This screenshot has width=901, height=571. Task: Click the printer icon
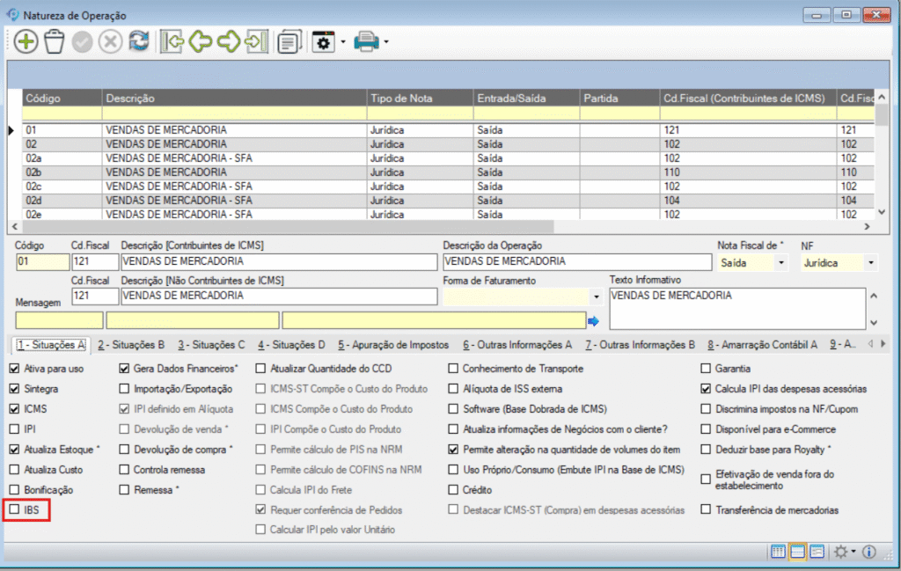(x=365, y=41)
